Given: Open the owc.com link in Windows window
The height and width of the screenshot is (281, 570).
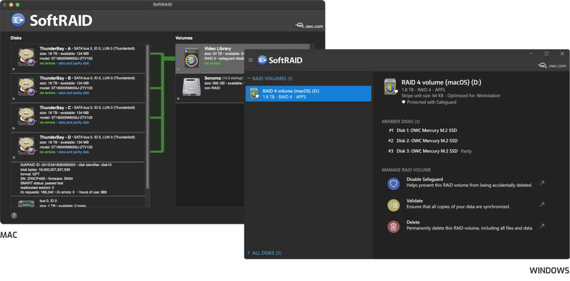Looking at the screenshot, I should point(557,66).
